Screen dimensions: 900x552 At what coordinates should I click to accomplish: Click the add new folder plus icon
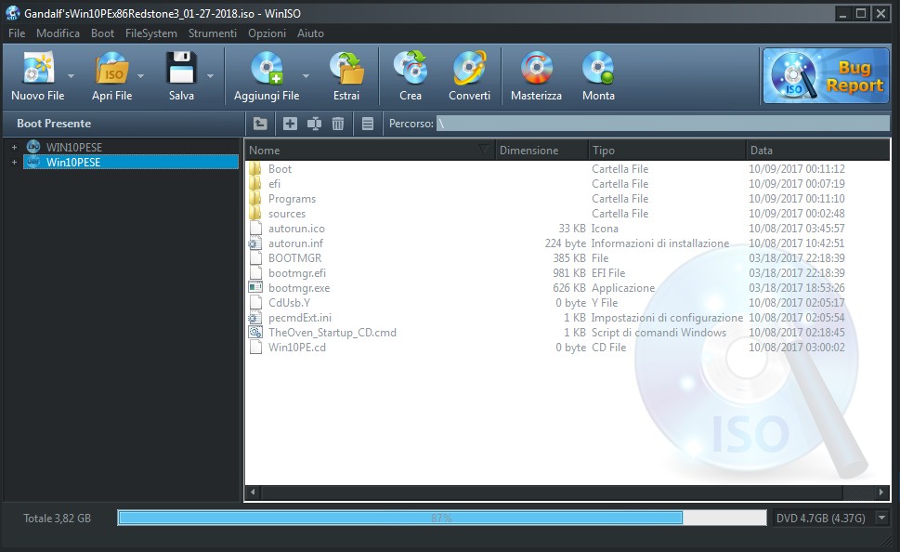tap(290, 124)
